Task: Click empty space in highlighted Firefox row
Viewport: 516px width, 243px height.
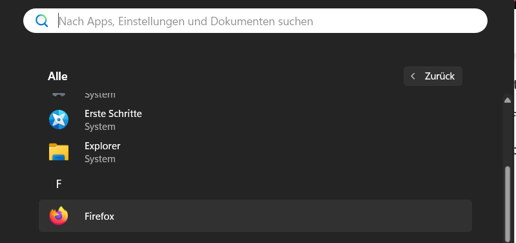Action: pyautogui.click(x=293, y=216)
